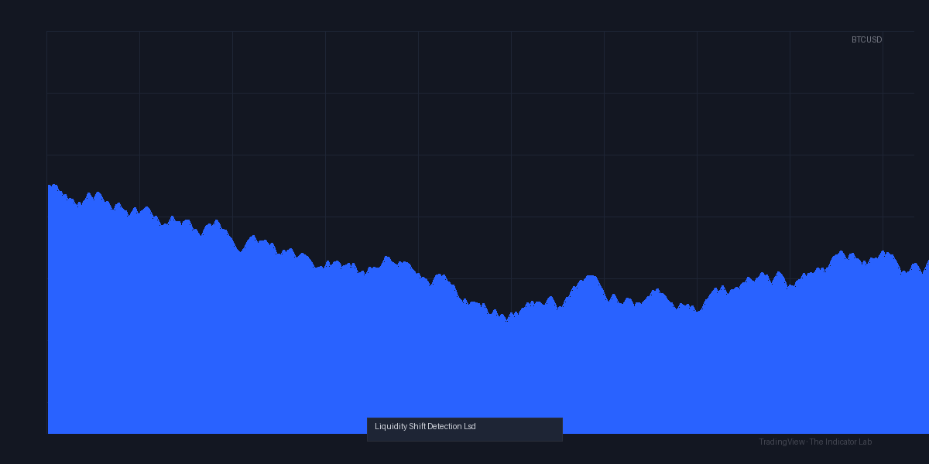This screenshot has width=929, height=464.
Task: Open the TradingView · The Indicator Lab attribution
Action: pos(815,442)
